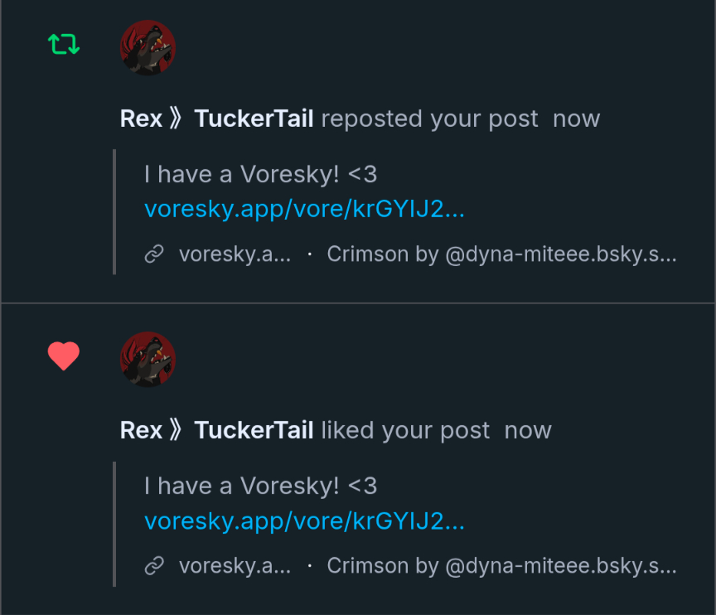Click the "now" timestamp on like notification
The image size is (716, 615).
528,430
